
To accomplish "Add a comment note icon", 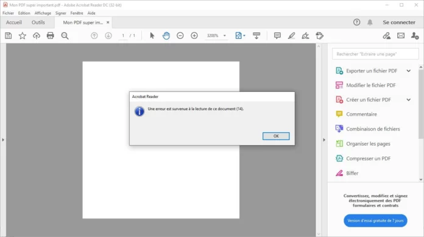I will [x=277, y=36].
